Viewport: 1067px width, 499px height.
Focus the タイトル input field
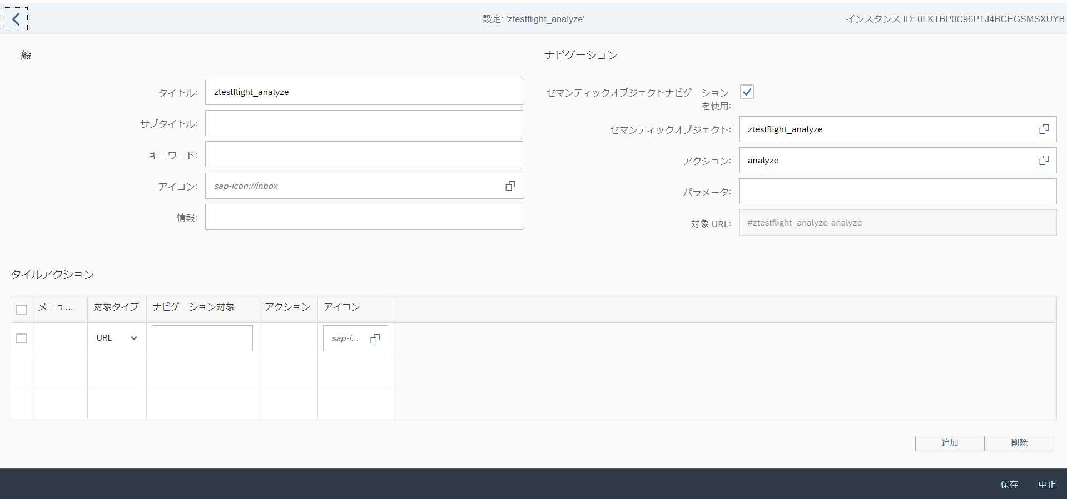click(364, 92)
